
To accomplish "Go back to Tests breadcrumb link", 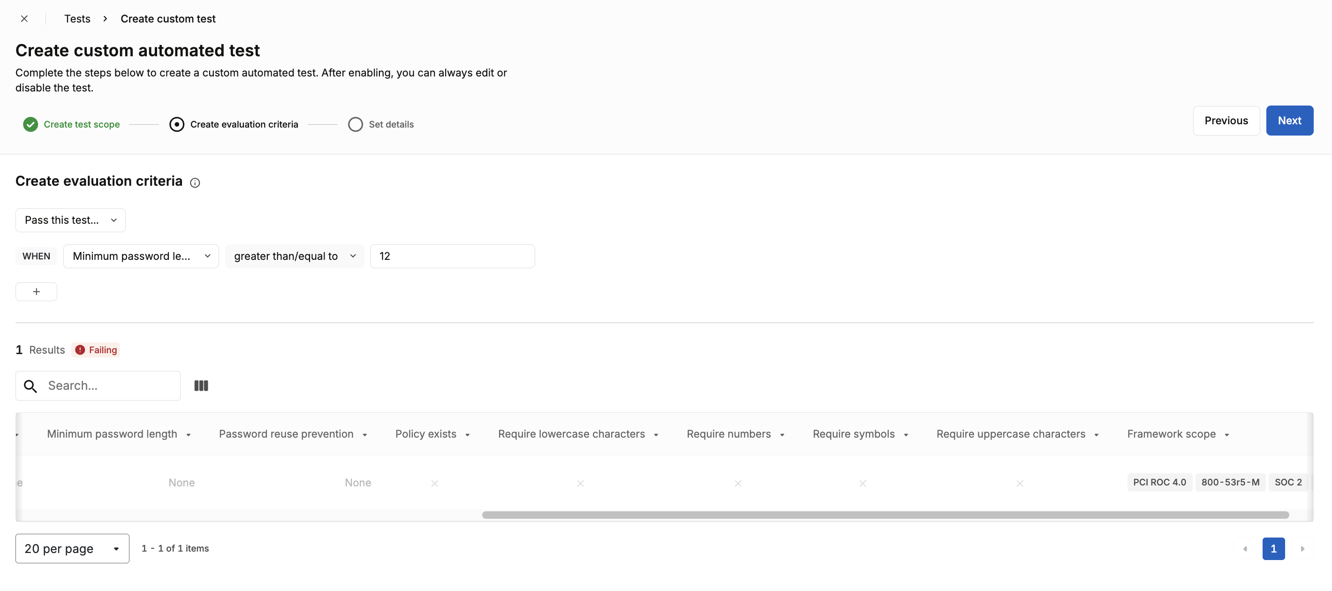I will (x=77, y=19).
